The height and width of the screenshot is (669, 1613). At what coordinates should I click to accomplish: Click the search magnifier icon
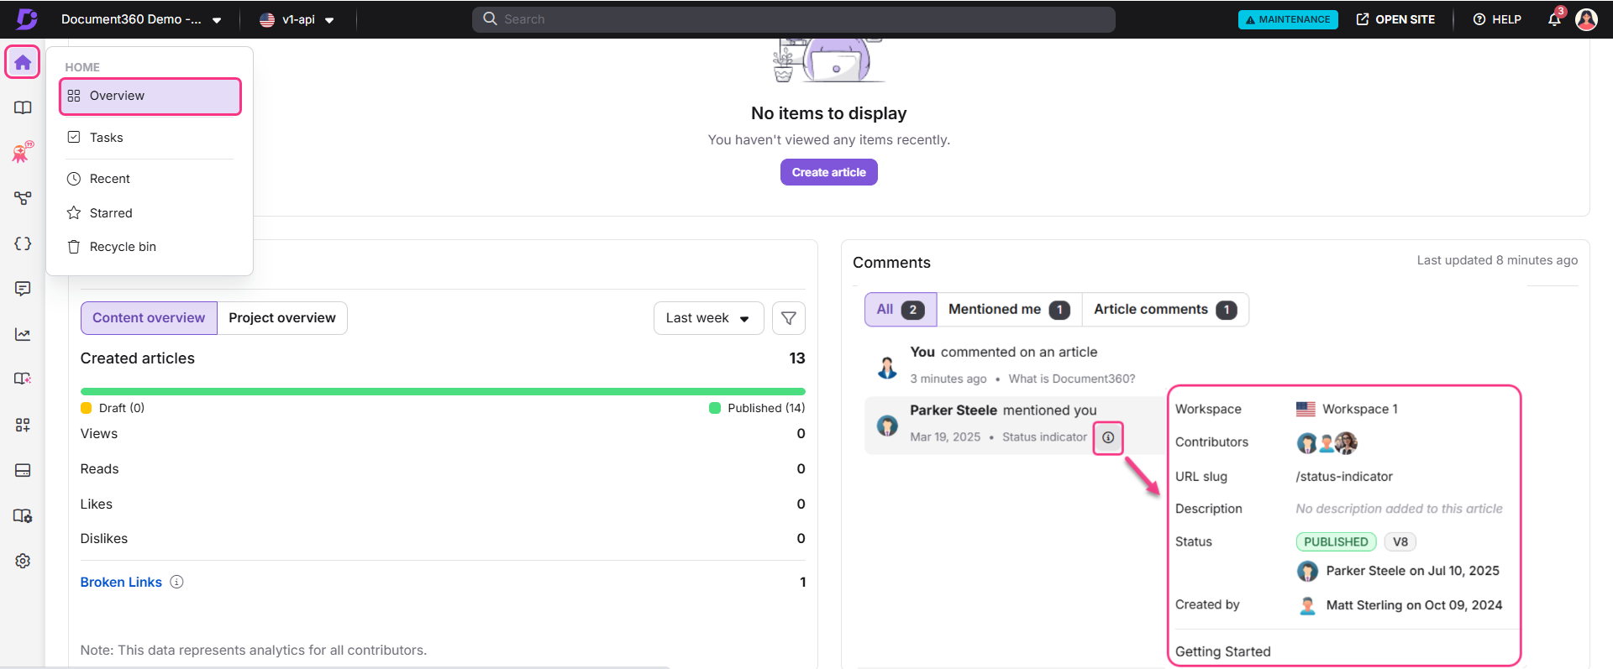pyautogui.click(x=490, y=18)
